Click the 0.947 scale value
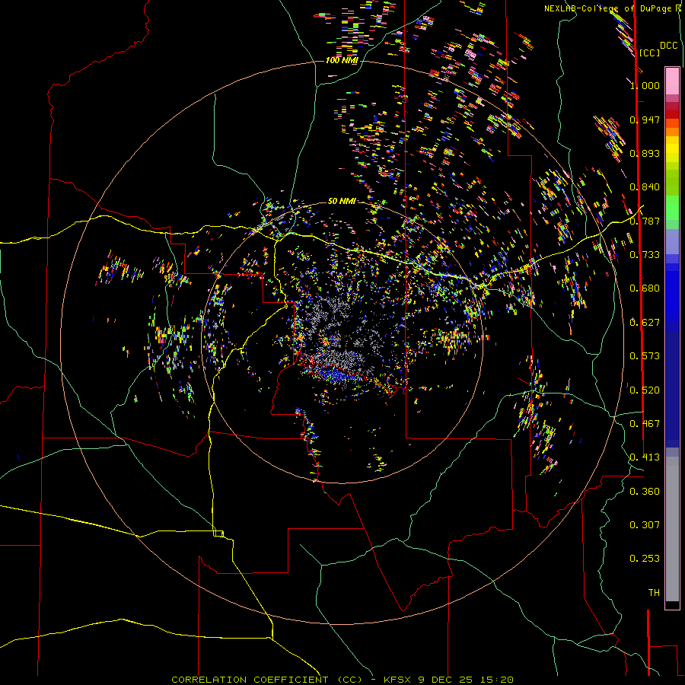This screenshot has height=685, width=685. click(645, 119)
